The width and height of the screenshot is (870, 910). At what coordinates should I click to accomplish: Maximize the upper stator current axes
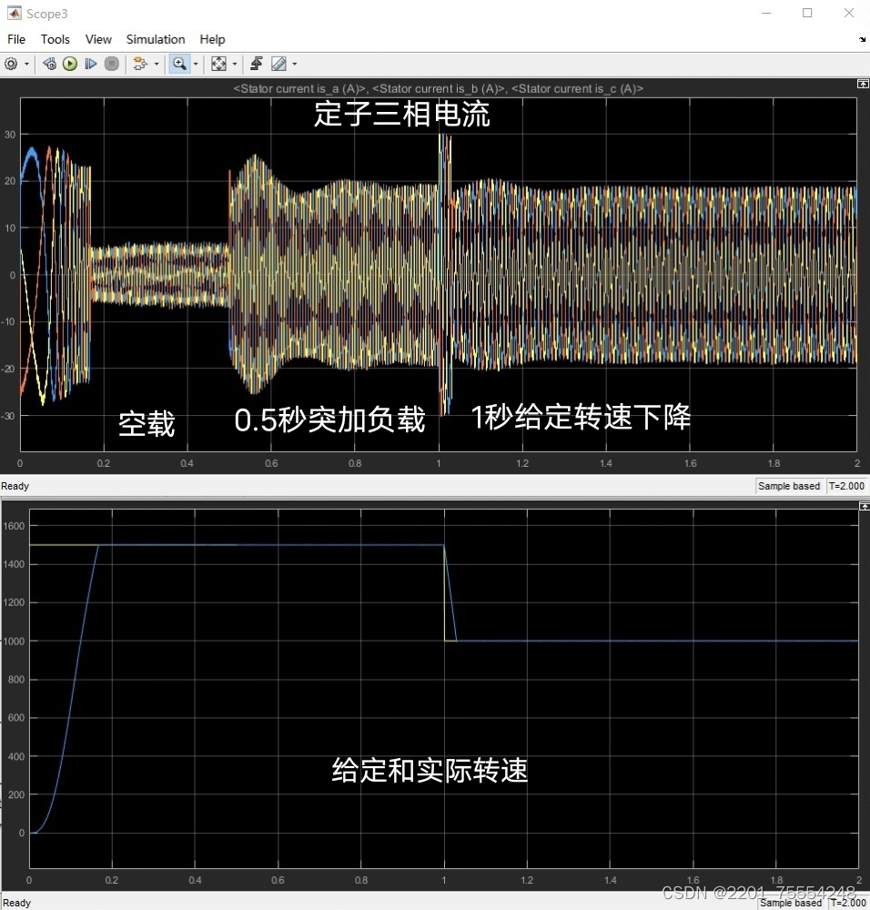point(863,84)
